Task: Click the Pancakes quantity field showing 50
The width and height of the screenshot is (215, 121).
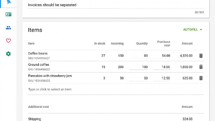Action: point(139,78)
